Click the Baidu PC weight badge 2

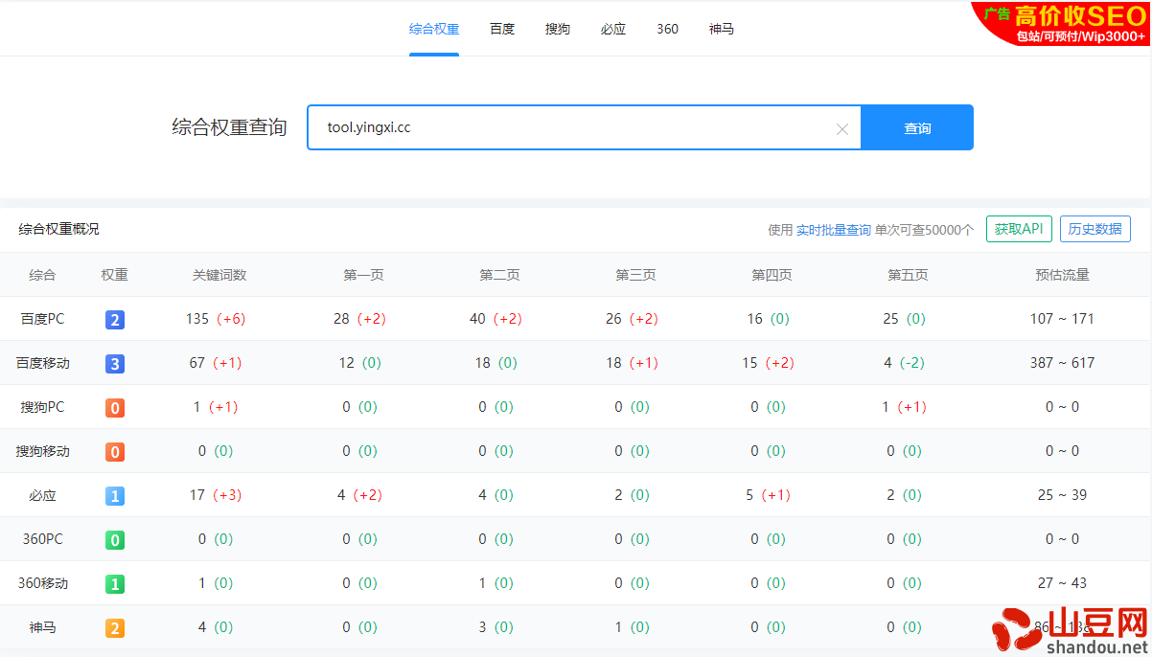pyautogui.click(x=115, y=320)
